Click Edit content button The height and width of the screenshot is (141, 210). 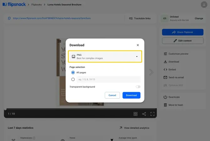coord(183,40)
